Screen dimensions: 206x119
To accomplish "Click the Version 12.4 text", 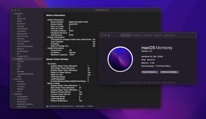I will click(147, 51).
